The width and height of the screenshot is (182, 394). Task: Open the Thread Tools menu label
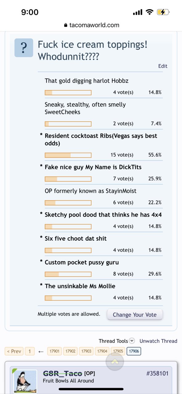click(113, 341)
